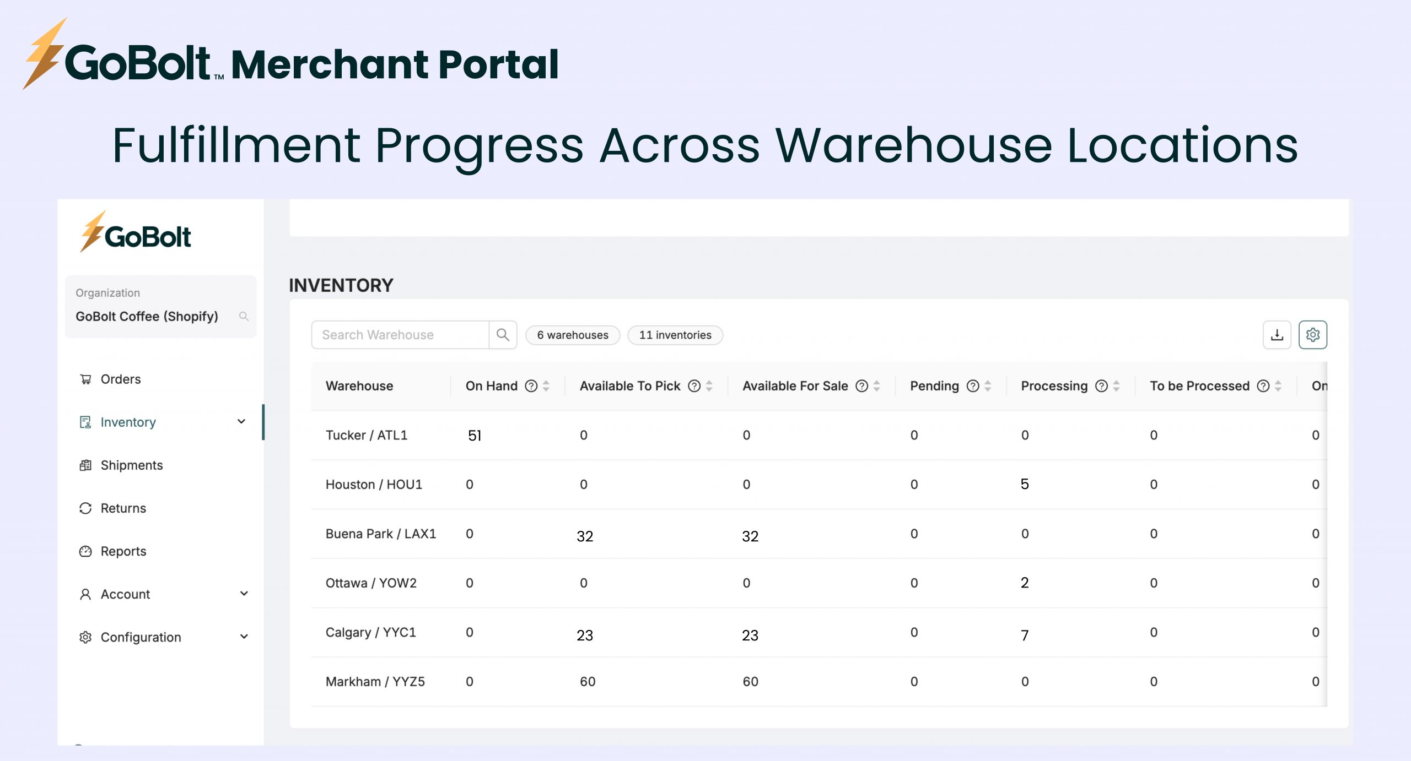Focus the Search Warehouse input field

[400, 335]
